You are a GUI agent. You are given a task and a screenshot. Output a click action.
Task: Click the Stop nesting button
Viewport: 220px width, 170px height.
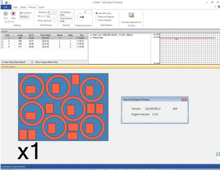point(13,13)
